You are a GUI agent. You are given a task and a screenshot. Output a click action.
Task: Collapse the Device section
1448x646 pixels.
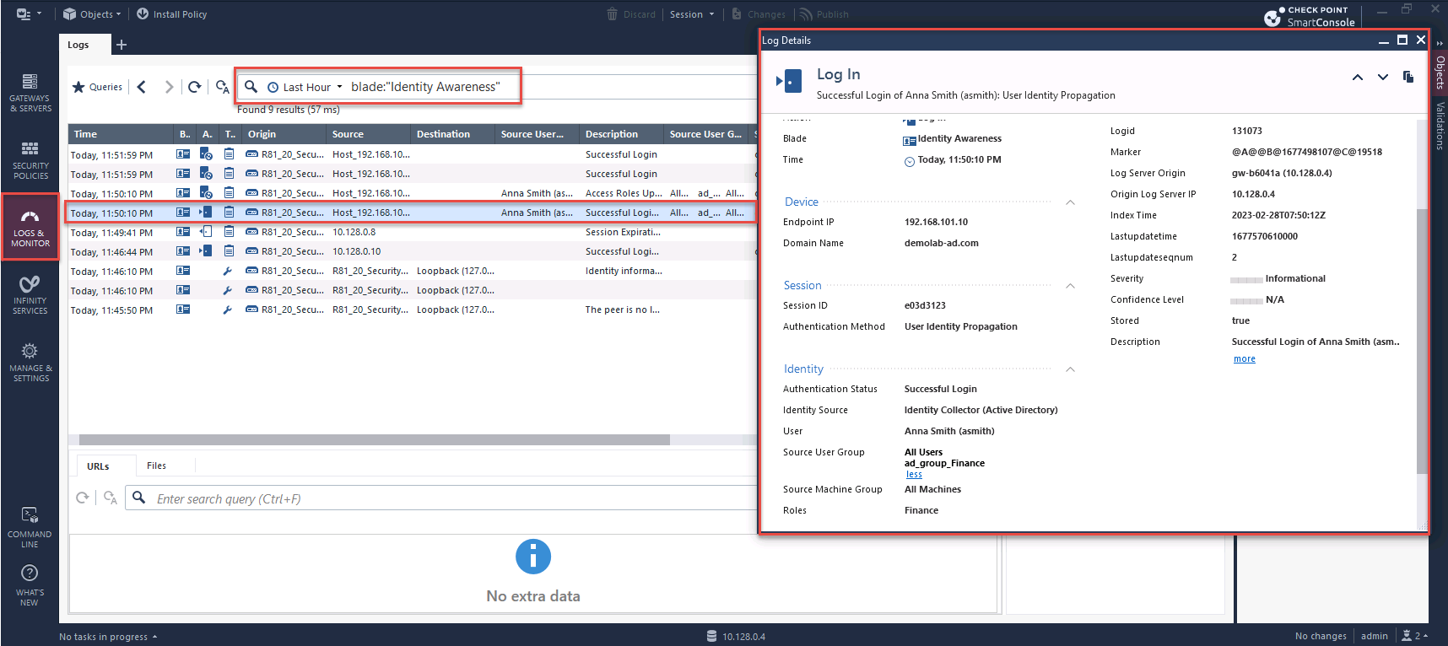point(1070,202)
